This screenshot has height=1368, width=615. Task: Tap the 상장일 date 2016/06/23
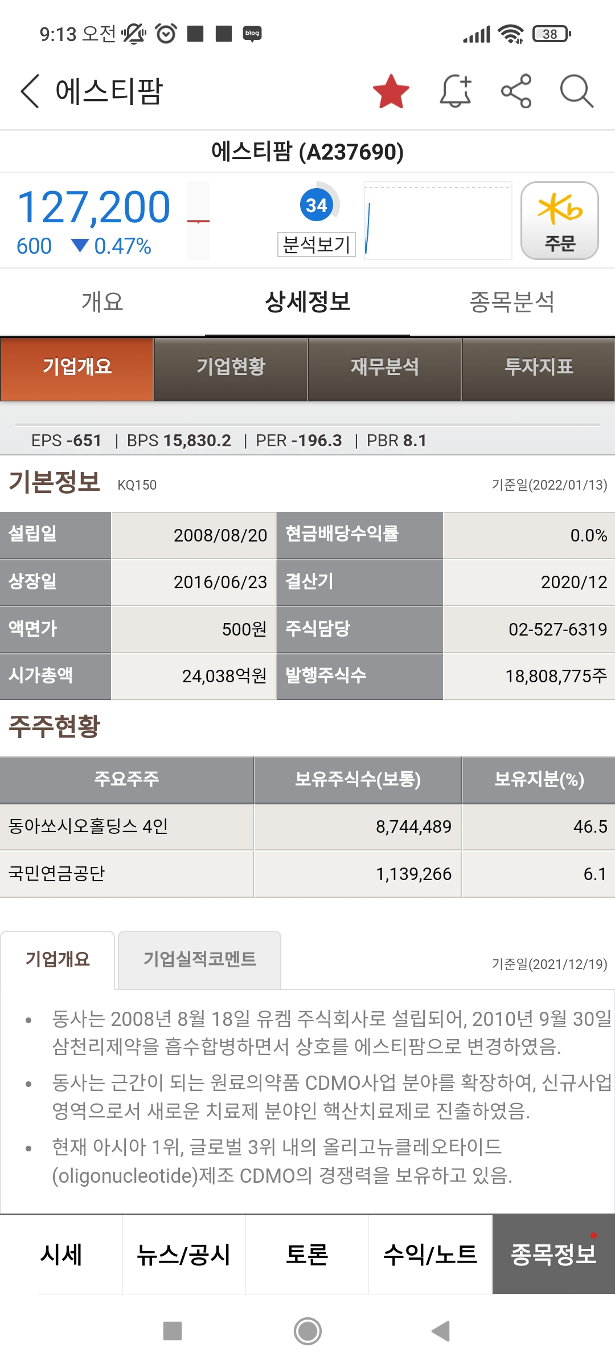(220, 582)
